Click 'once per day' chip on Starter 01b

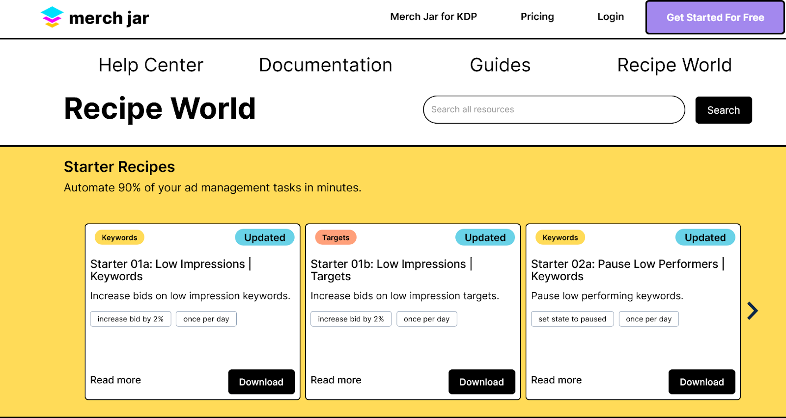click(x=427, y=319)
